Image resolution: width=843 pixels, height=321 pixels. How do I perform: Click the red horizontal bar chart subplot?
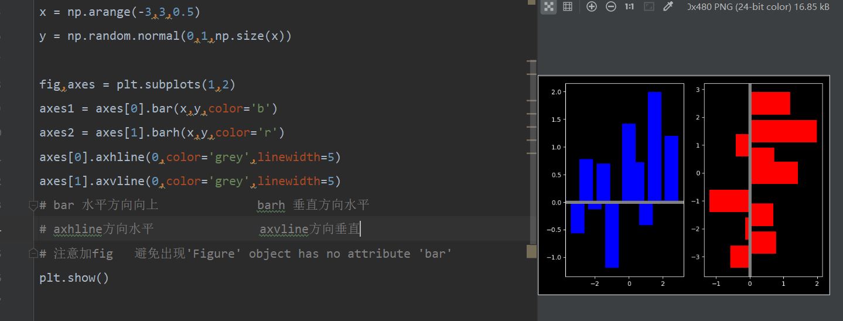coord(763,180)
